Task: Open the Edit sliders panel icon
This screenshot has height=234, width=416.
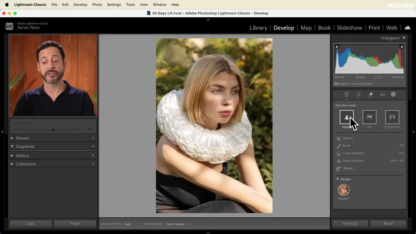Action: (346, 94)
